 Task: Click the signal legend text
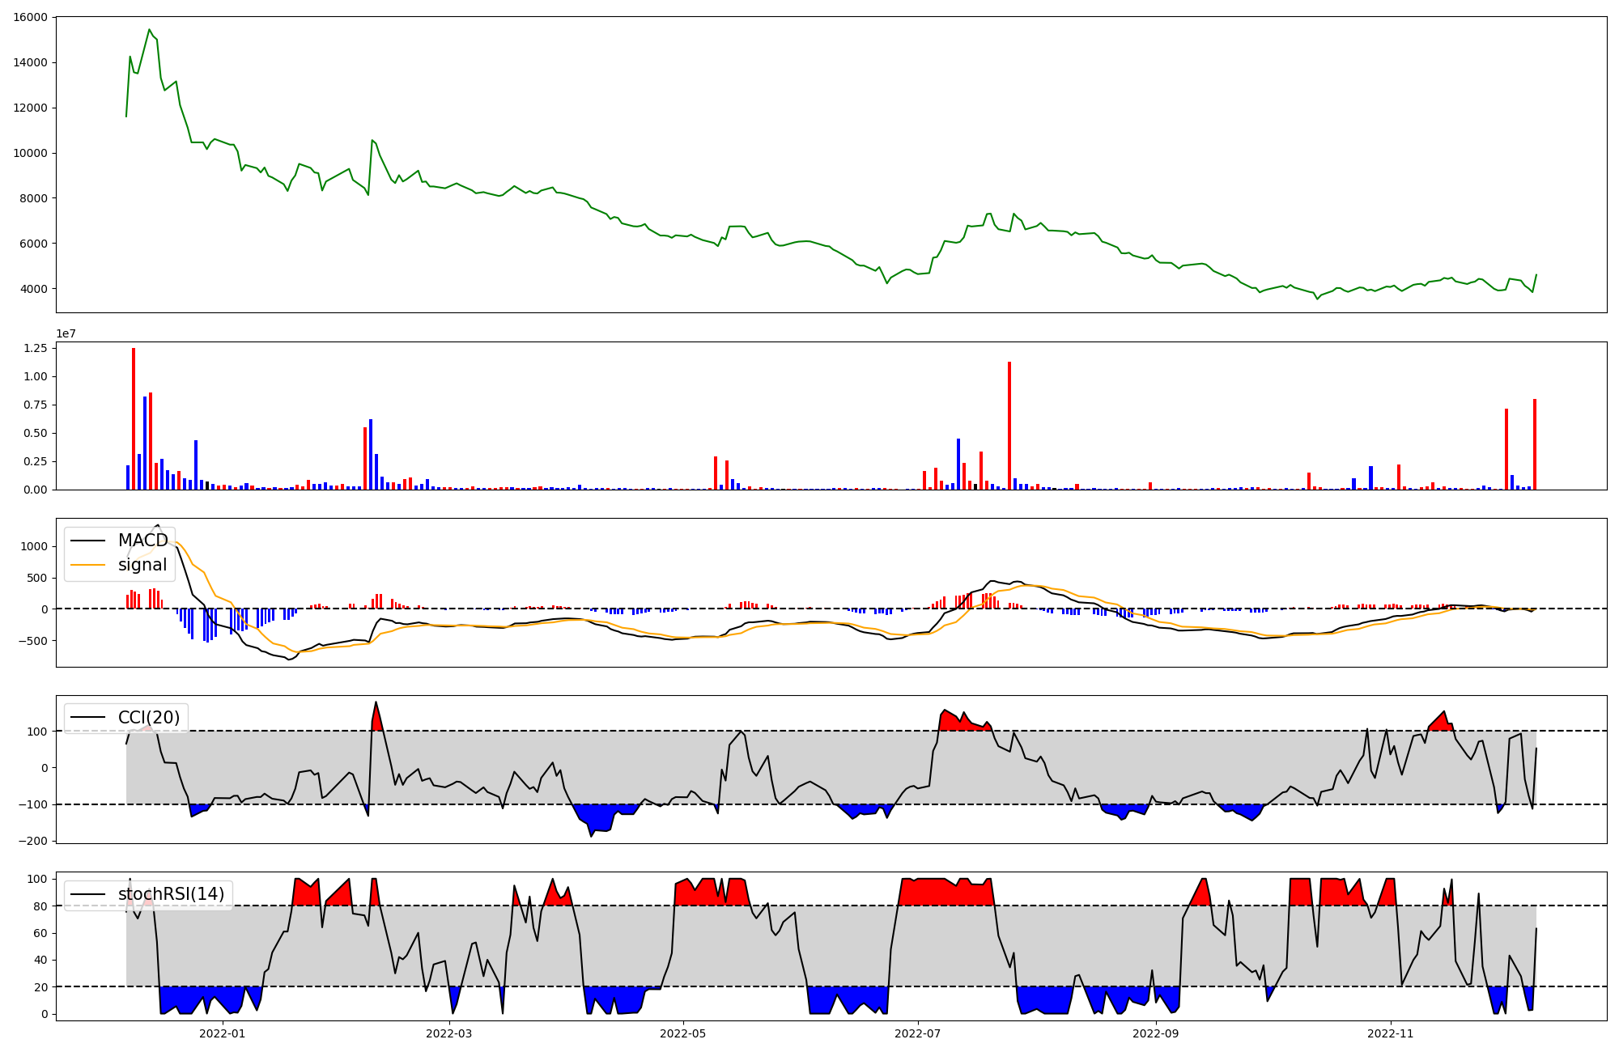142,565
